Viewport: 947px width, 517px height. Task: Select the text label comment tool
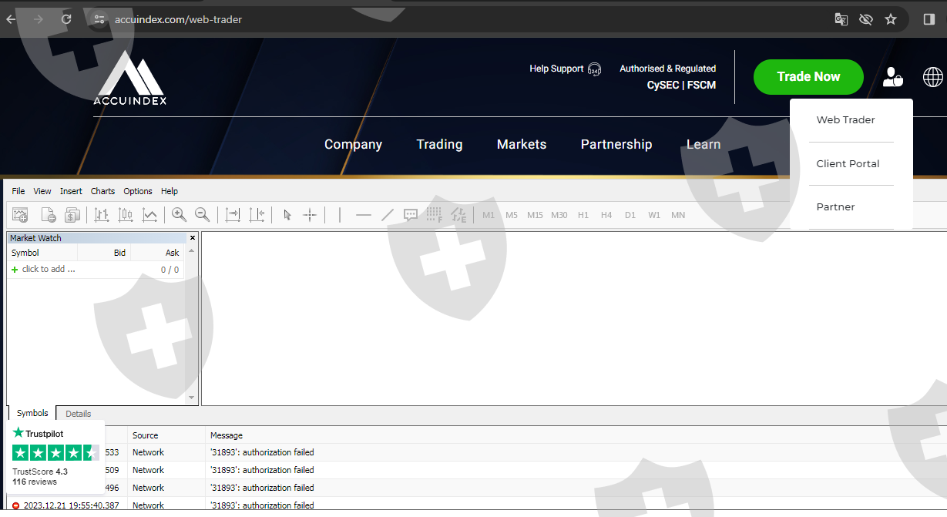point(411,215)
